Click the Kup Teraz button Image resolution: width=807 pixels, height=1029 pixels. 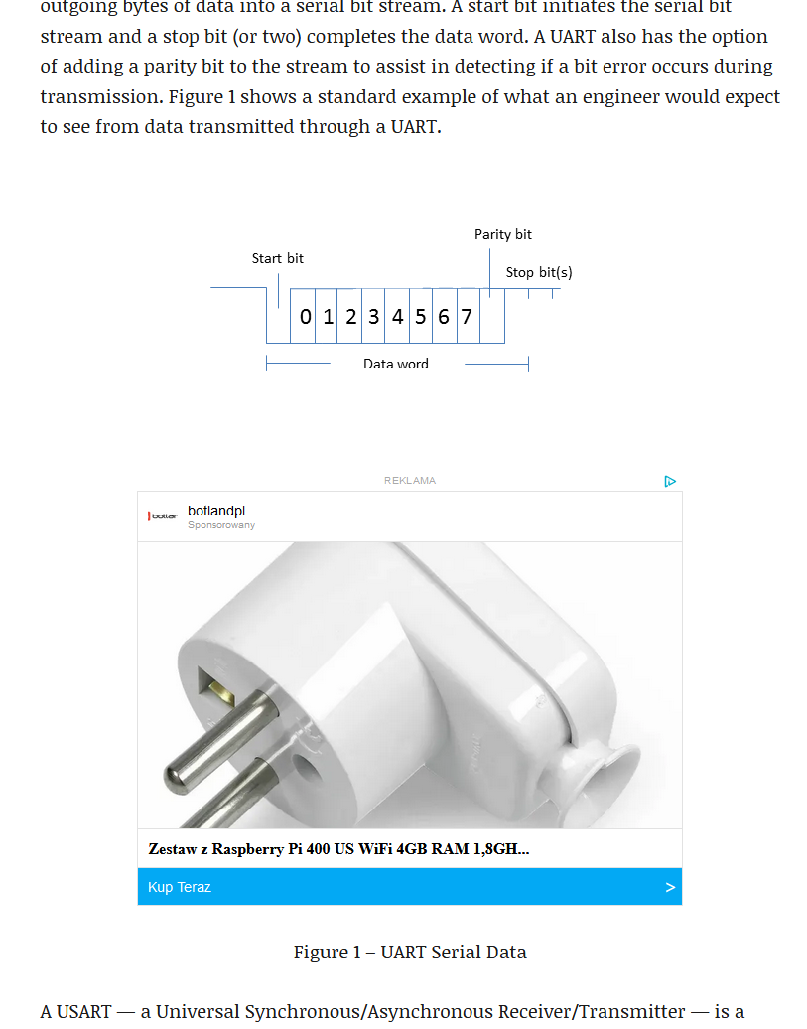click(x=410, y=887)
